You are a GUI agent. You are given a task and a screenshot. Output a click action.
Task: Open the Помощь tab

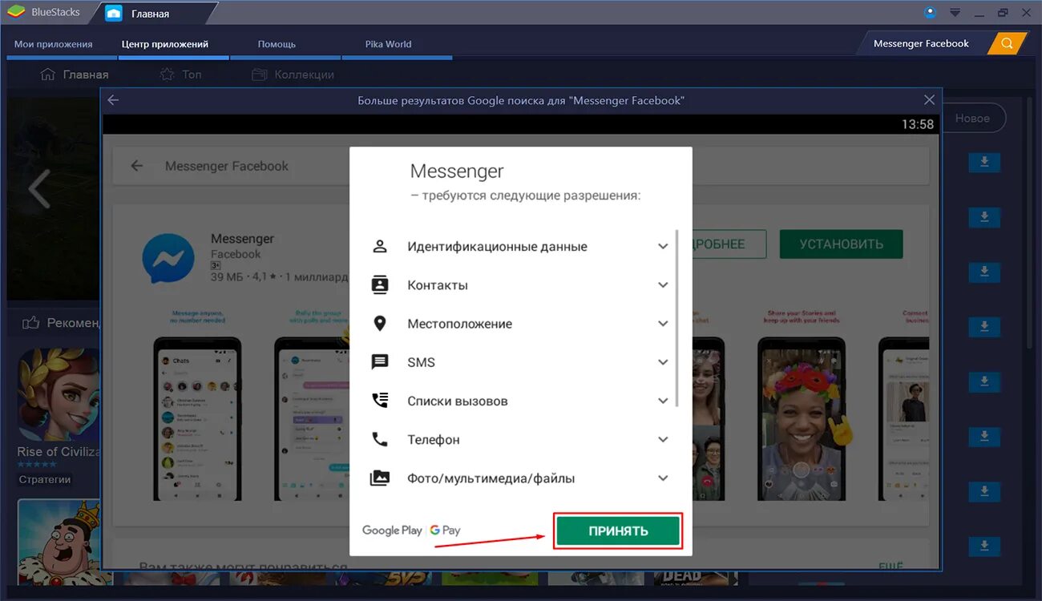coord(277,44)
